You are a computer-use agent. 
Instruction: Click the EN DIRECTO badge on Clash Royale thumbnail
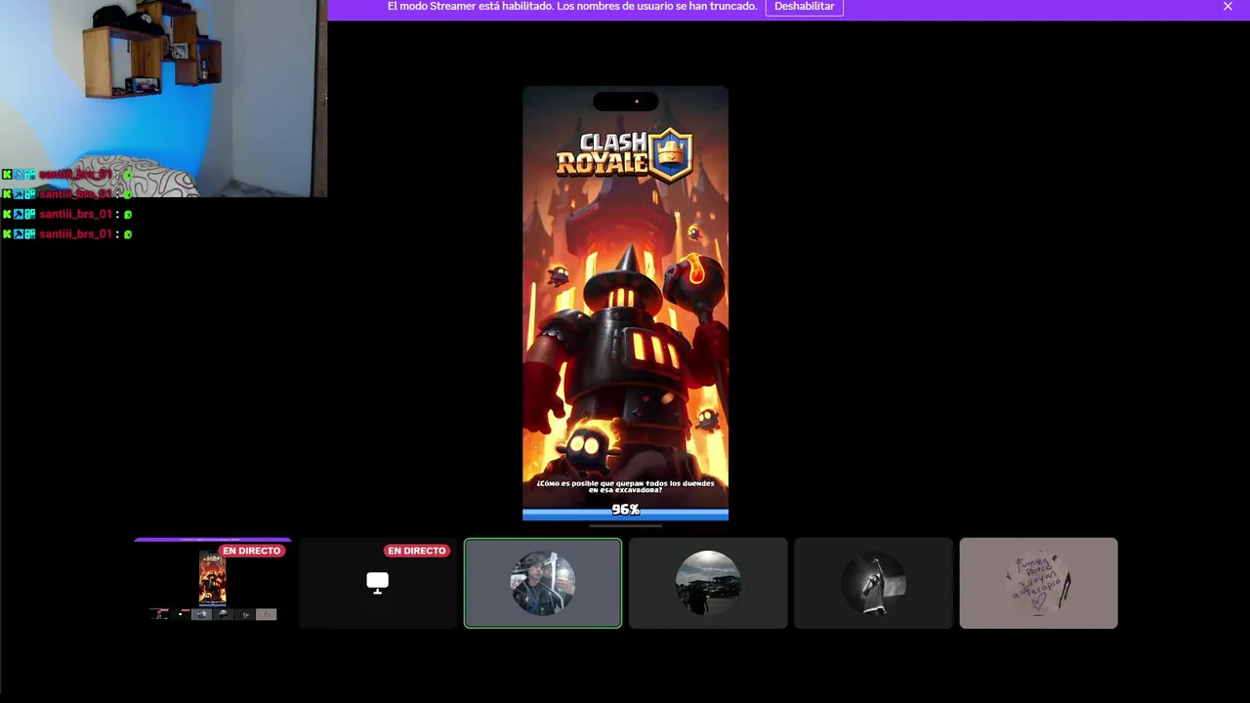(252, 551)
